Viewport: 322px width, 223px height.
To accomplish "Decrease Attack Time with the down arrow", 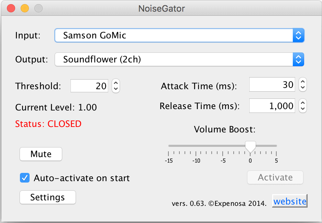I will pos(303,87).
